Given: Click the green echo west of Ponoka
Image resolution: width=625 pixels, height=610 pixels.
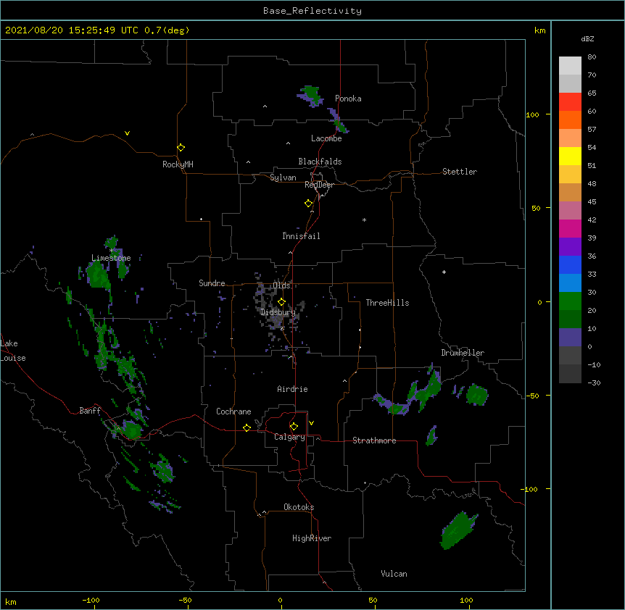Looking at the screenshot, I should (x=310, y=96).
